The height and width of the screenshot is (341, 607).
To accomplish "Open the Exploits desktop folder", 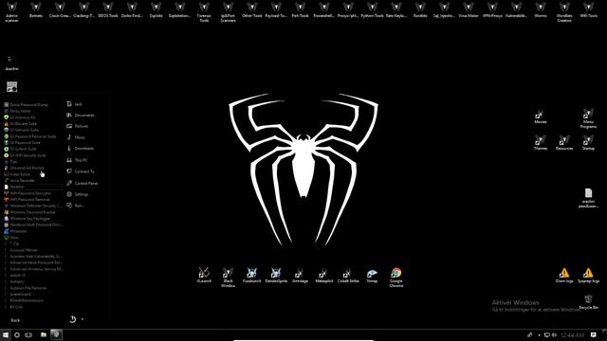I will (x=156, y=10).
